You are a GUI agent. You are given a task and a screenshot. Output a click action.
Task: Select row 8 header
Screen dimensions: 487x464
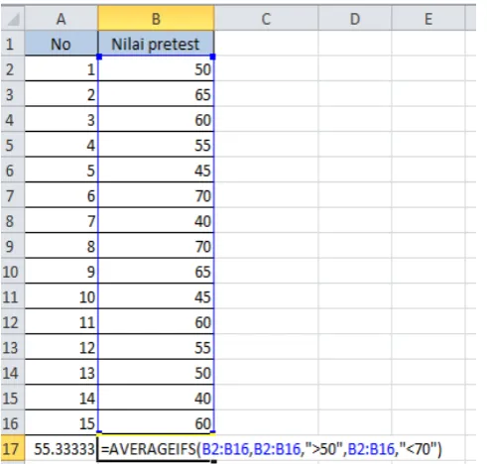click(x=13, y=220)
